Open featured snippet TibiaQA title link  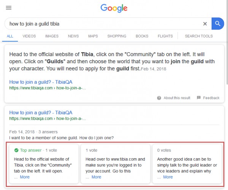click(41, 82)
